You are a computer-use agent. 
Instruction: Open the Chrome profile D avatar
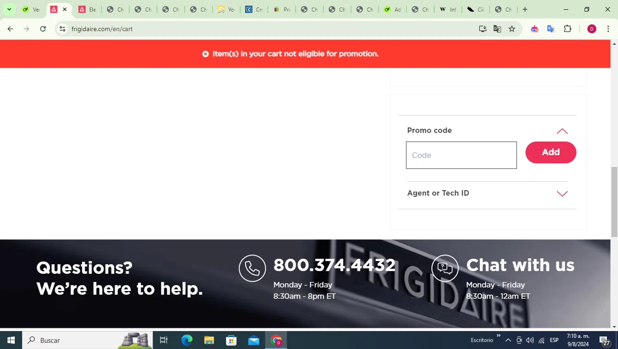592,29
